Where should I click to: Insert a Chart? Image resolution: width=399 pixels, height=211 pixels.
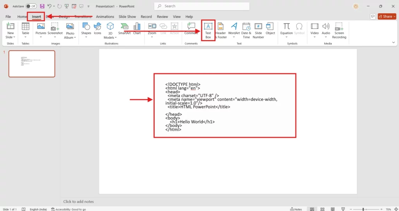[137, 26]
